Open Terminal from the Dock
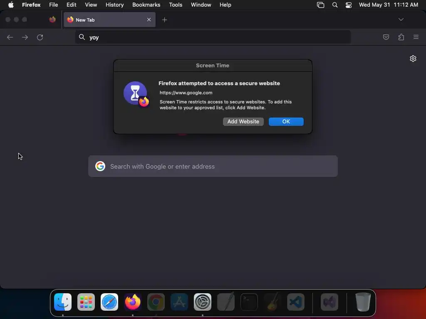This screenshot has width=426, height=319. pyautogui.click(x=249, y=302)
